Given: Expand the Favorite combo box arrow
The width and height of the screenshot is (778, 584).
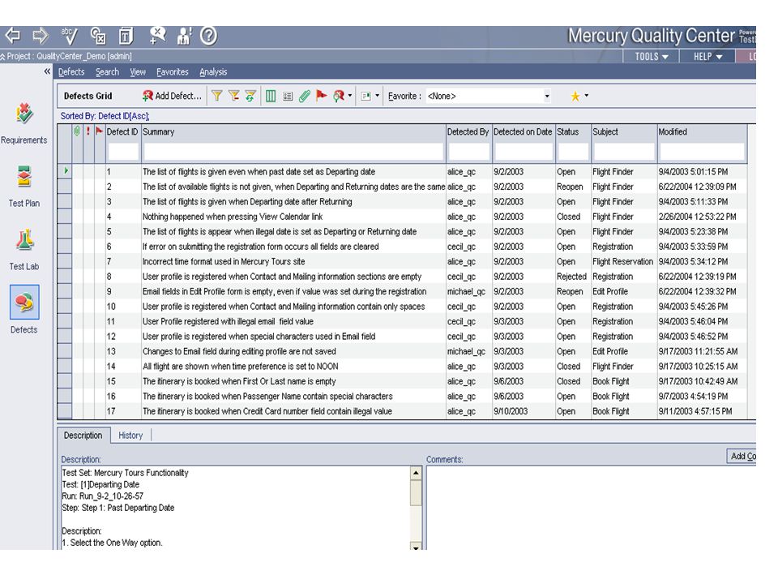Looking at the screenshot, I should (x=547, y=96).
